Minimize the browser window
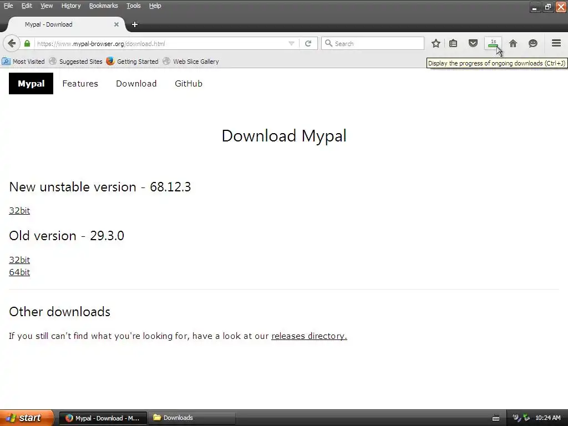Image resolution: width=568 pixels, height=426 pixels. [535, 7]
